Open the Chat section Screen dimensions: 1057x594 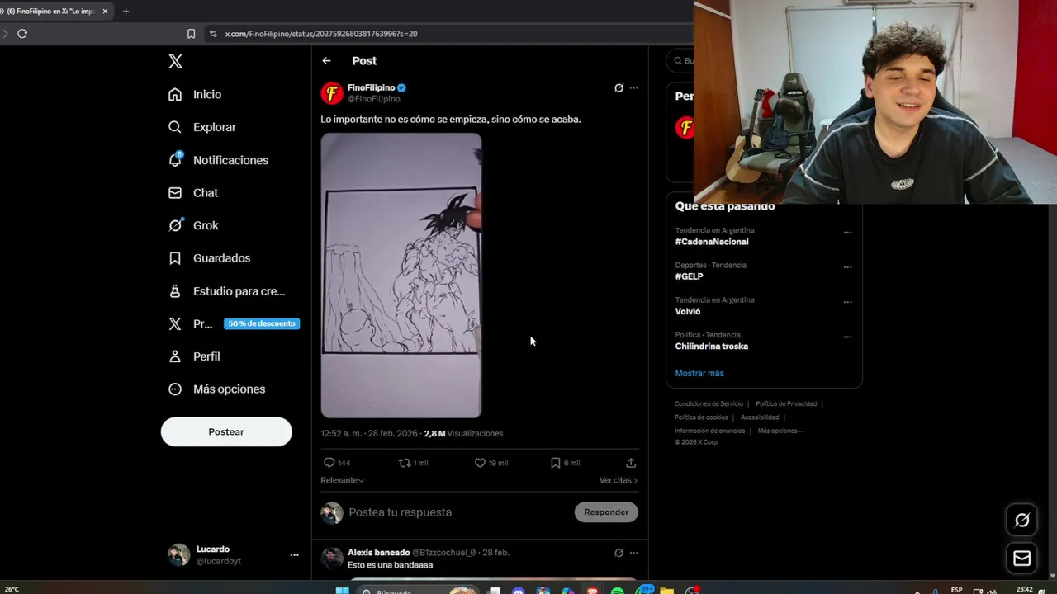(x=194, y=192)
